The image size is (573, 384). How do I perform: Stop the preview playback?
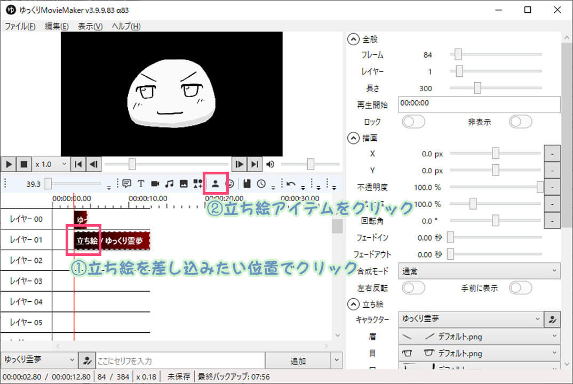point(24,164)
